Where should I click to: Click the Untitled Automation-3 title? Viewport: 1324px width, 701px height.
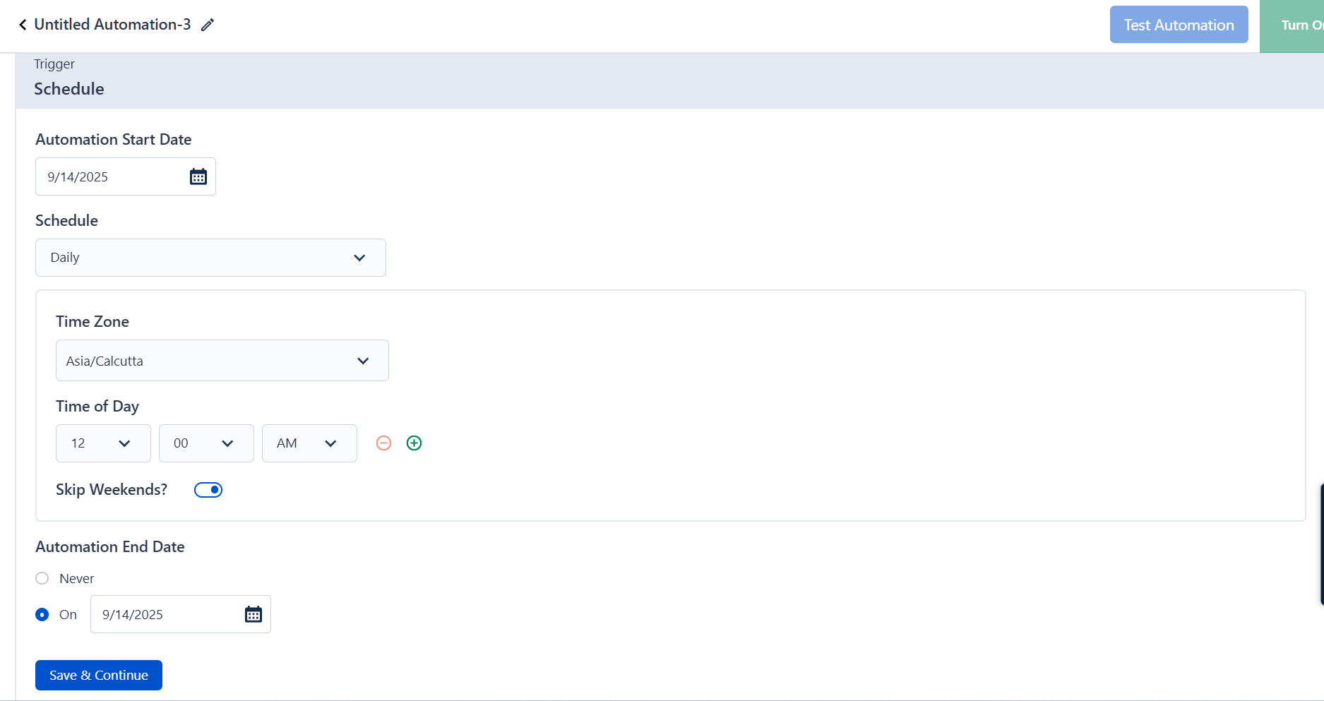pos(112,25)
